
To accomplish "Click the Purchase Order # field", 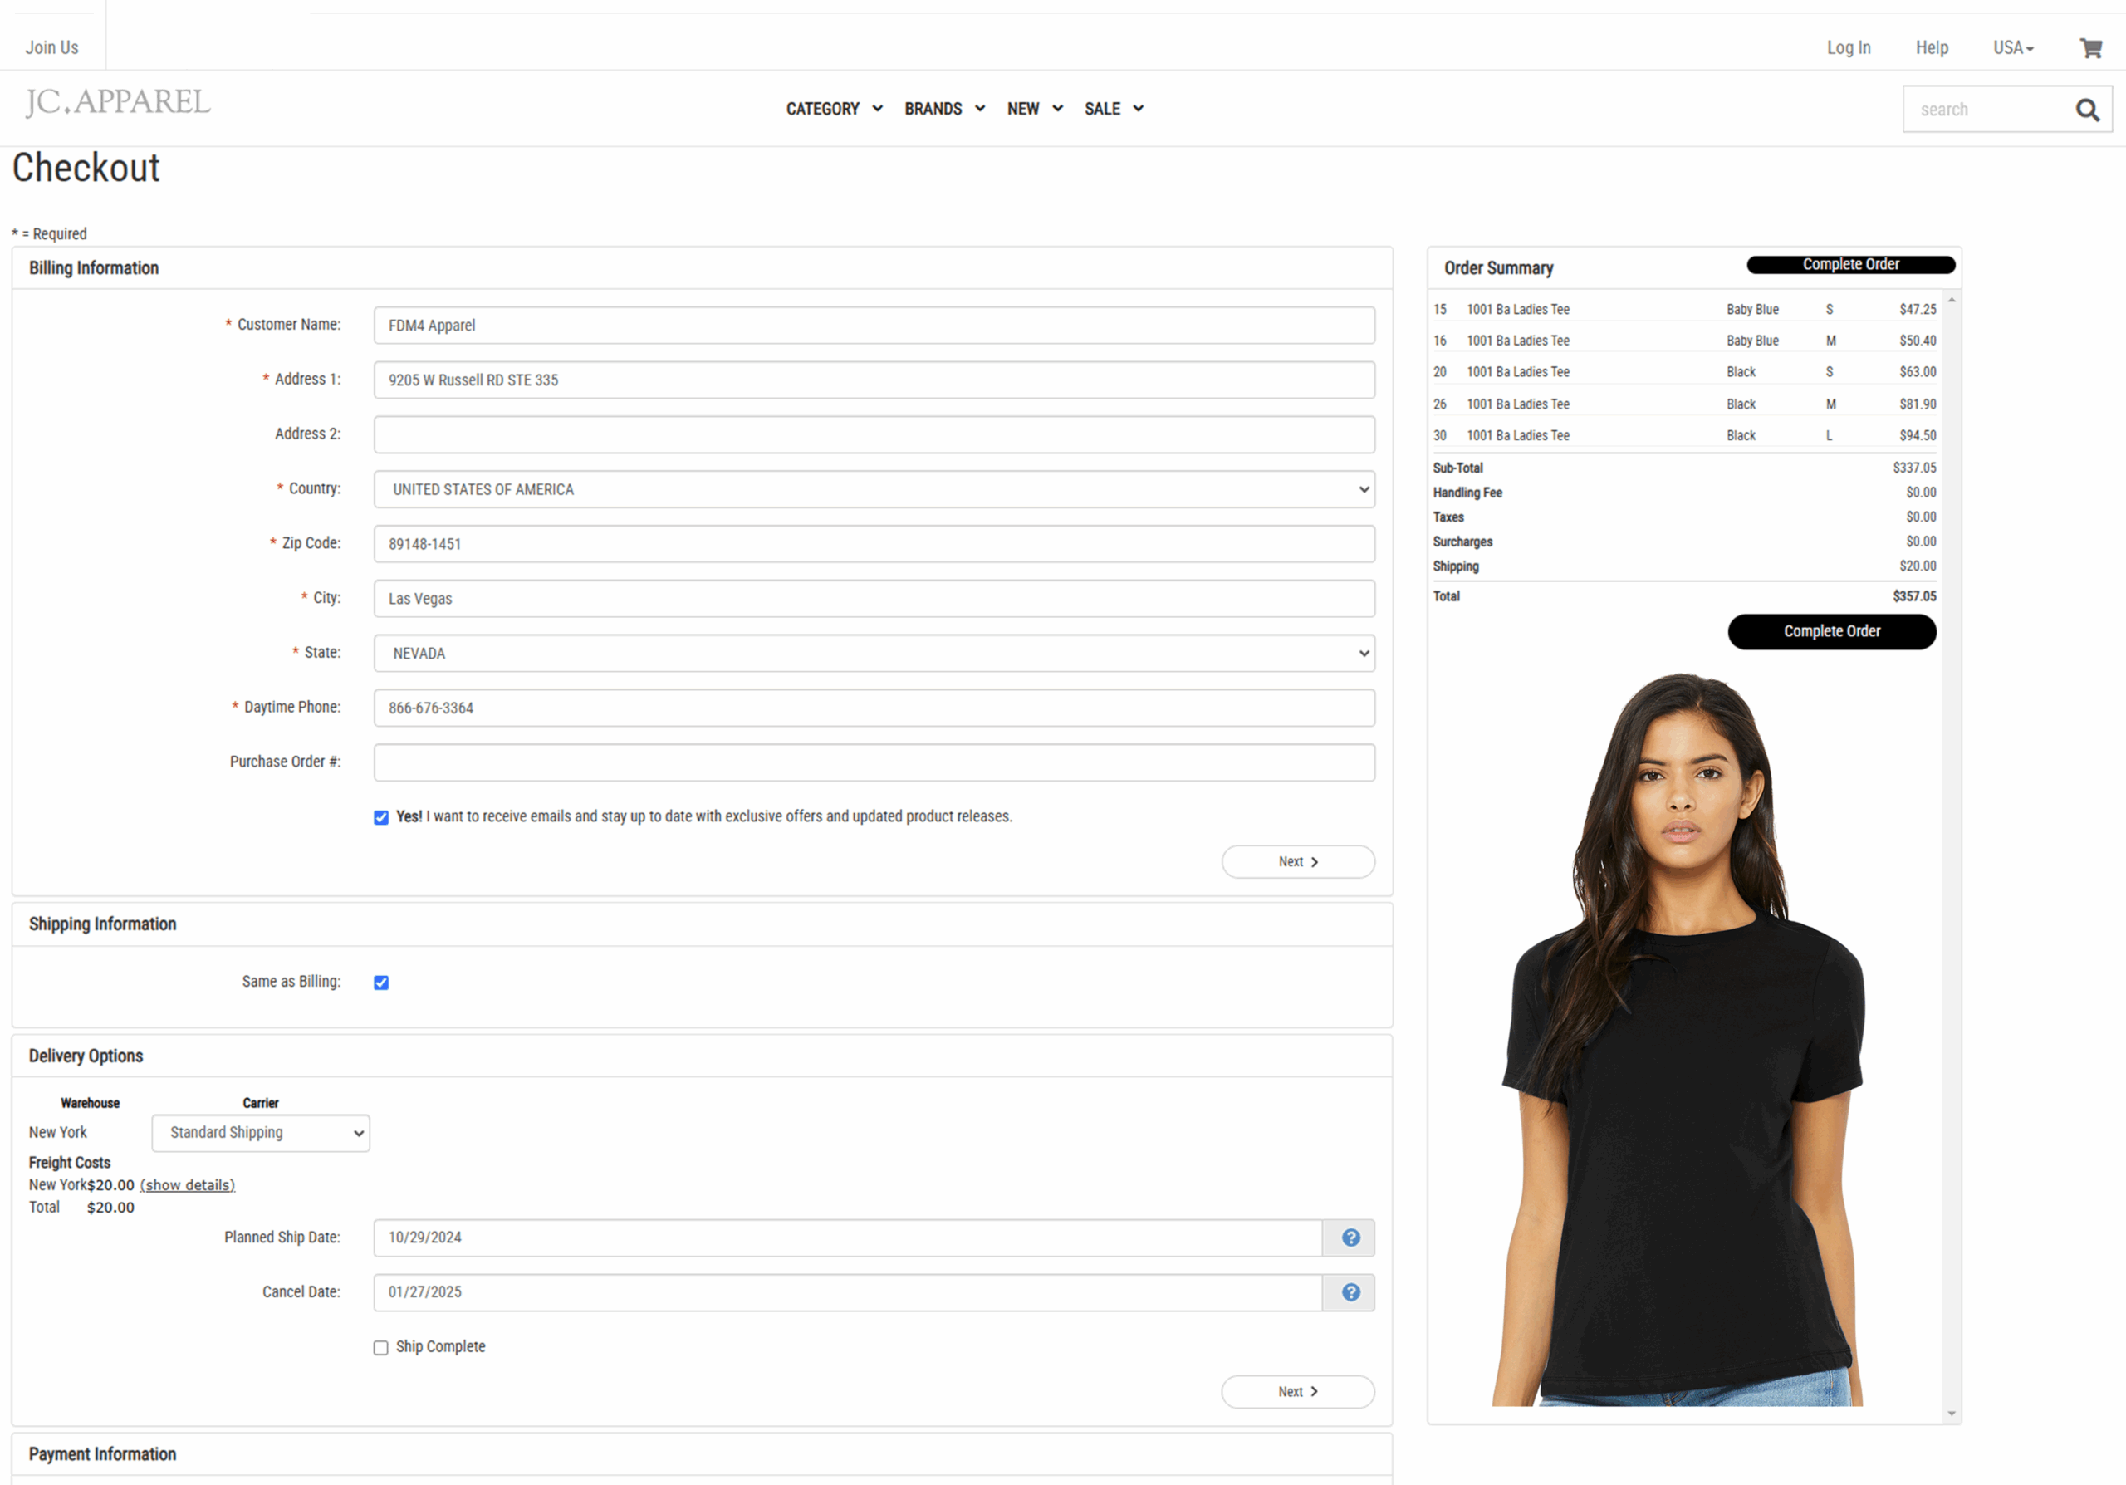I will [874, 762].
